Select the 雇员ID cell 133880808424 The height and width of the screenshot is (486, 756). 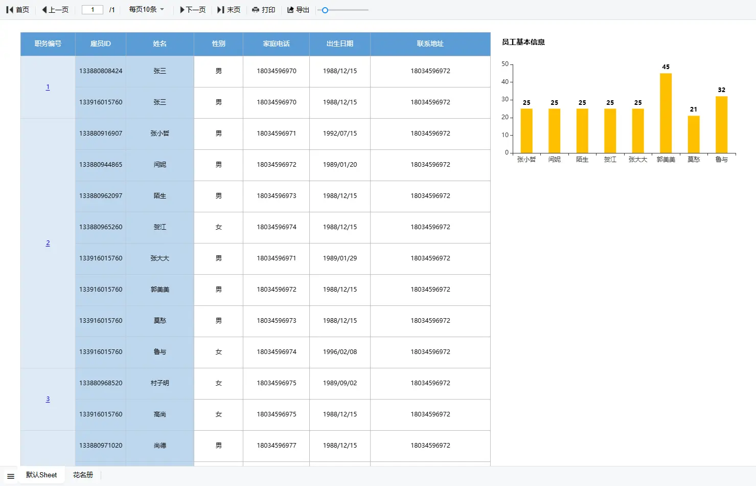click(x=101, y=71)
